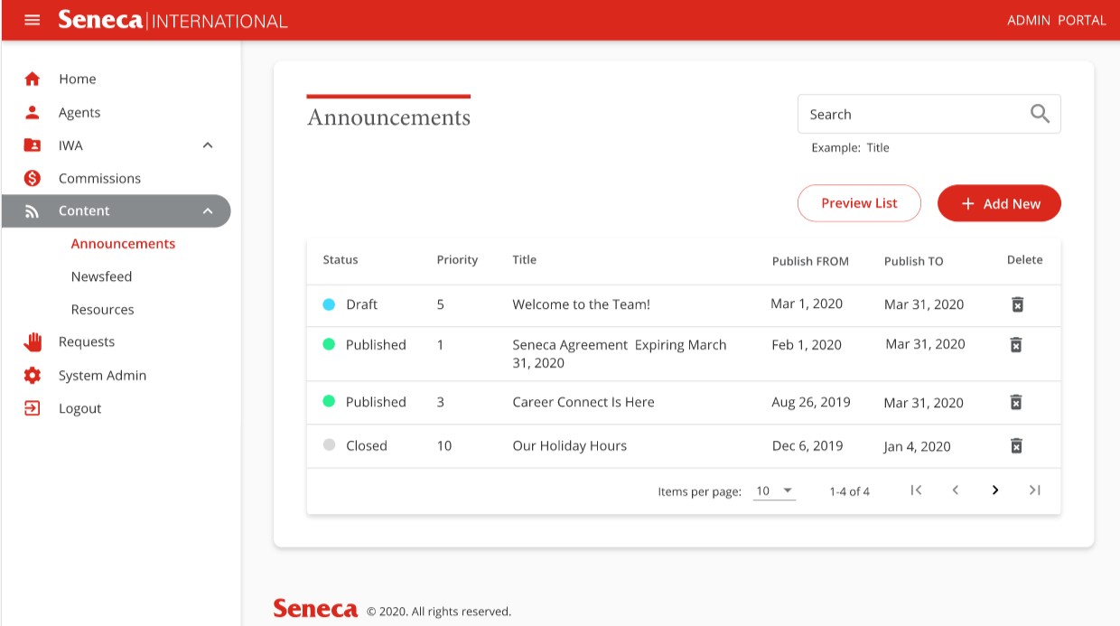The height and width of the screenshot is (626, 1120).
Task: Delete the 'Career Connect Is Here' announcement
Action: [x=1016, y=402]
